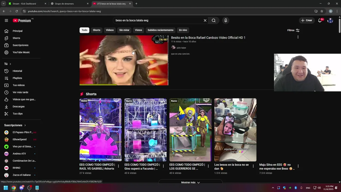Open YouTube Music in sidebar
Screen dimensions: 341x192
tap(20, 52)
